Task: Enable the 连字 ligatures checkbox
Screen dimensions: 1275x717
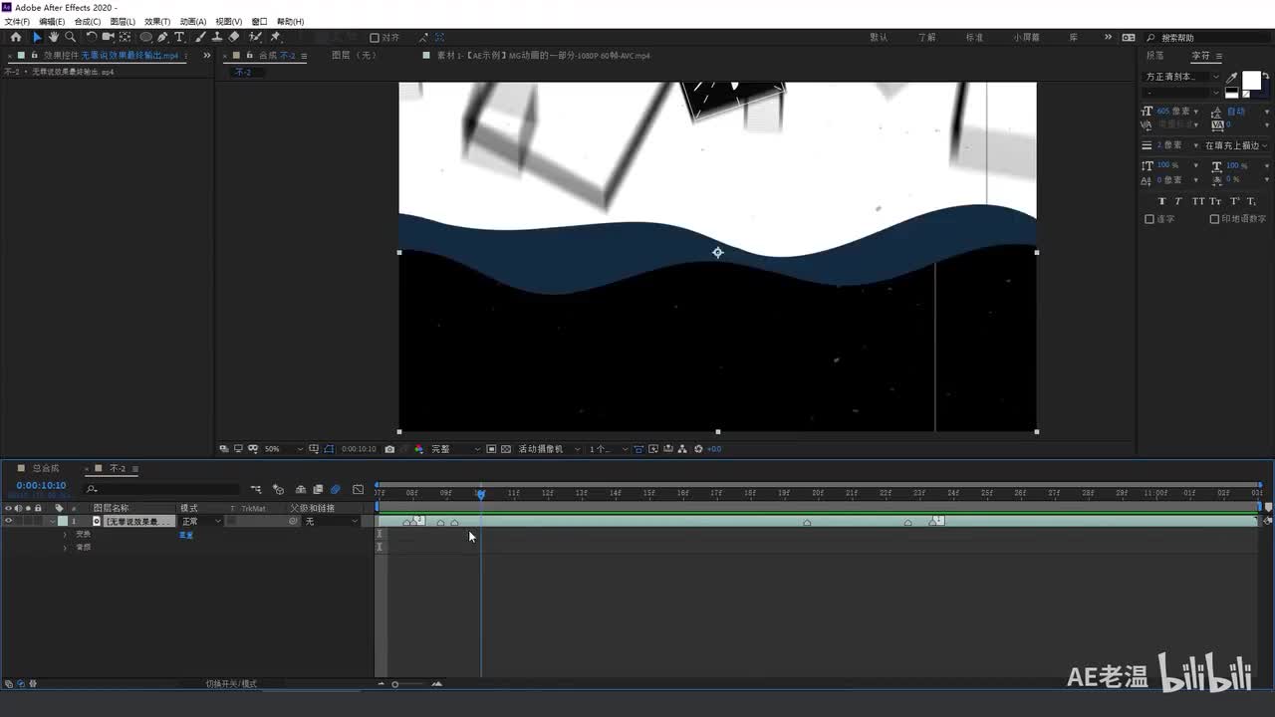Action: (x=1149, y=219)
